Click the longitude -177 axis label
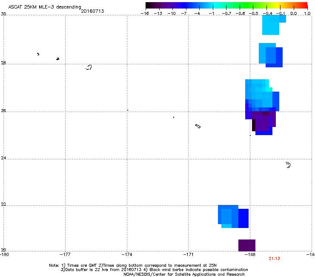 click(x=65, y=254)
